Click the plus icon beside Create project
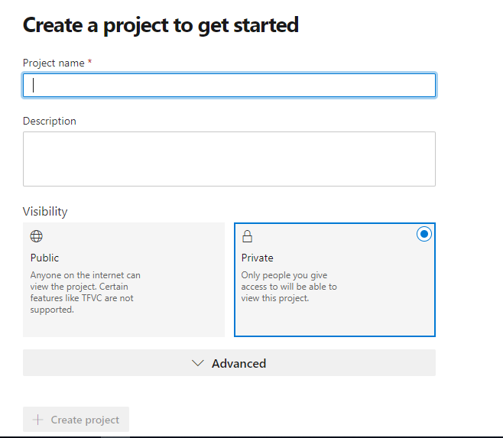Screen dimensions: 503x438 pyautogui.click(x=37, y=420)
